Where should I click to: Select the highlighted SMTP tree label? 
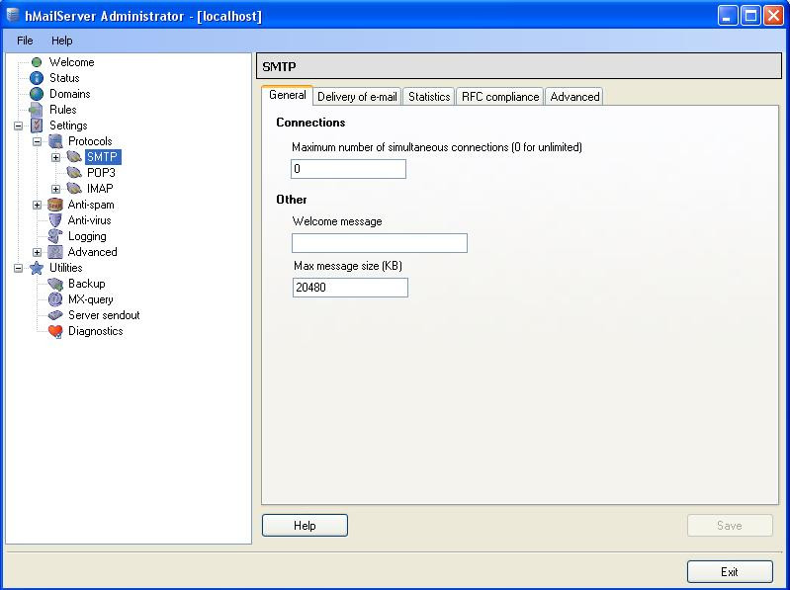103,157
